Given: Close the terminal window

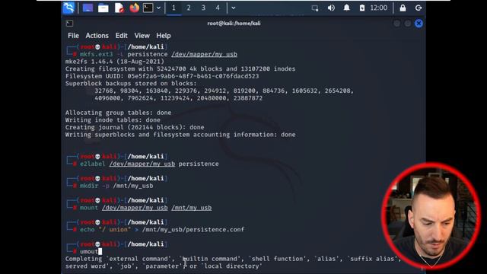Looking at the screenshot, I should pyautogui.click(x=419, y=24).
